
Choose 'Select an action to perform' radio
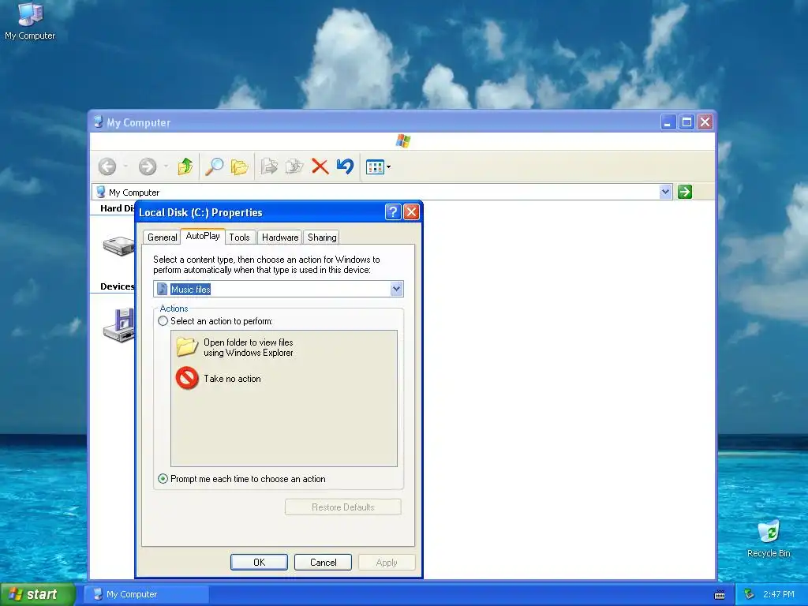coord(163,321)
